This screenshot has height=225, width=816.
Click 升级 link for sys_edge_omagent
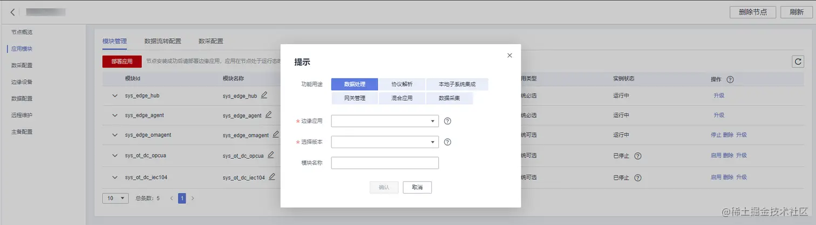[742, 135]
